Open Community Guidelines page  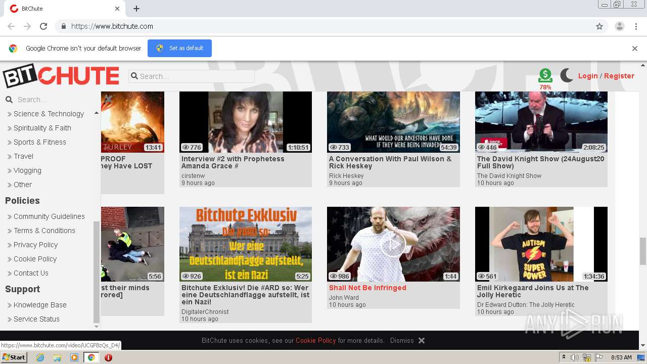(x=49, y=216)
